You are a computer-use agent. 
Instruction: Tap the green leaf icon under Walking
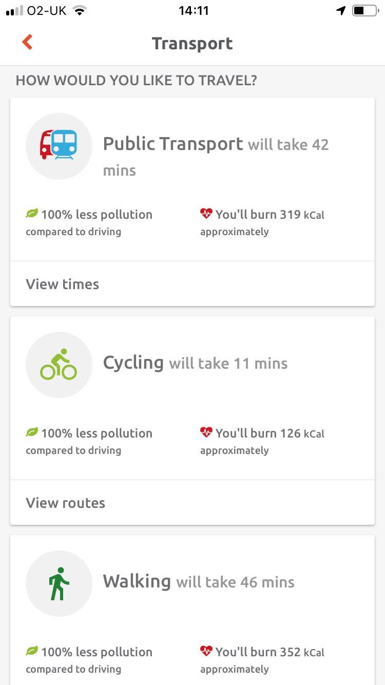point(32,651)
